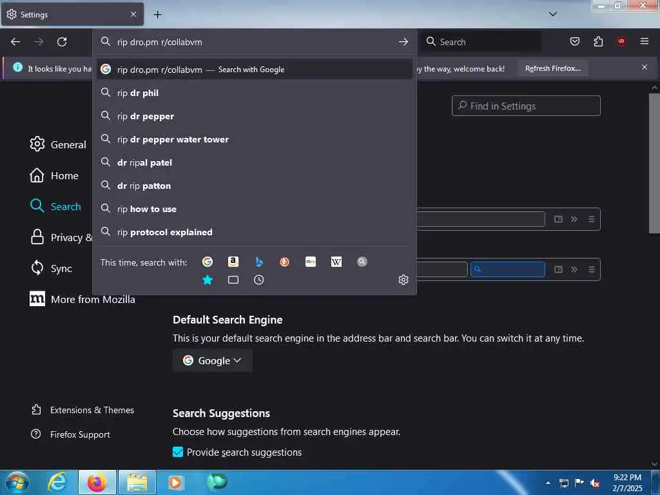Open the Extensions puzzle icon
Viewport: 660px width, 495px height.
pyautogui.click(x=598, y=41)
